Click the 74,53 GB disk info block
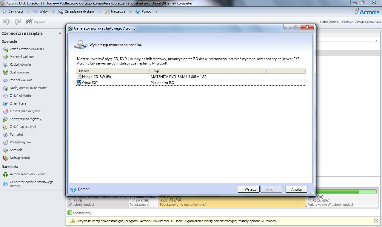The width and height of the screenshot is (382, 227). 98,201
